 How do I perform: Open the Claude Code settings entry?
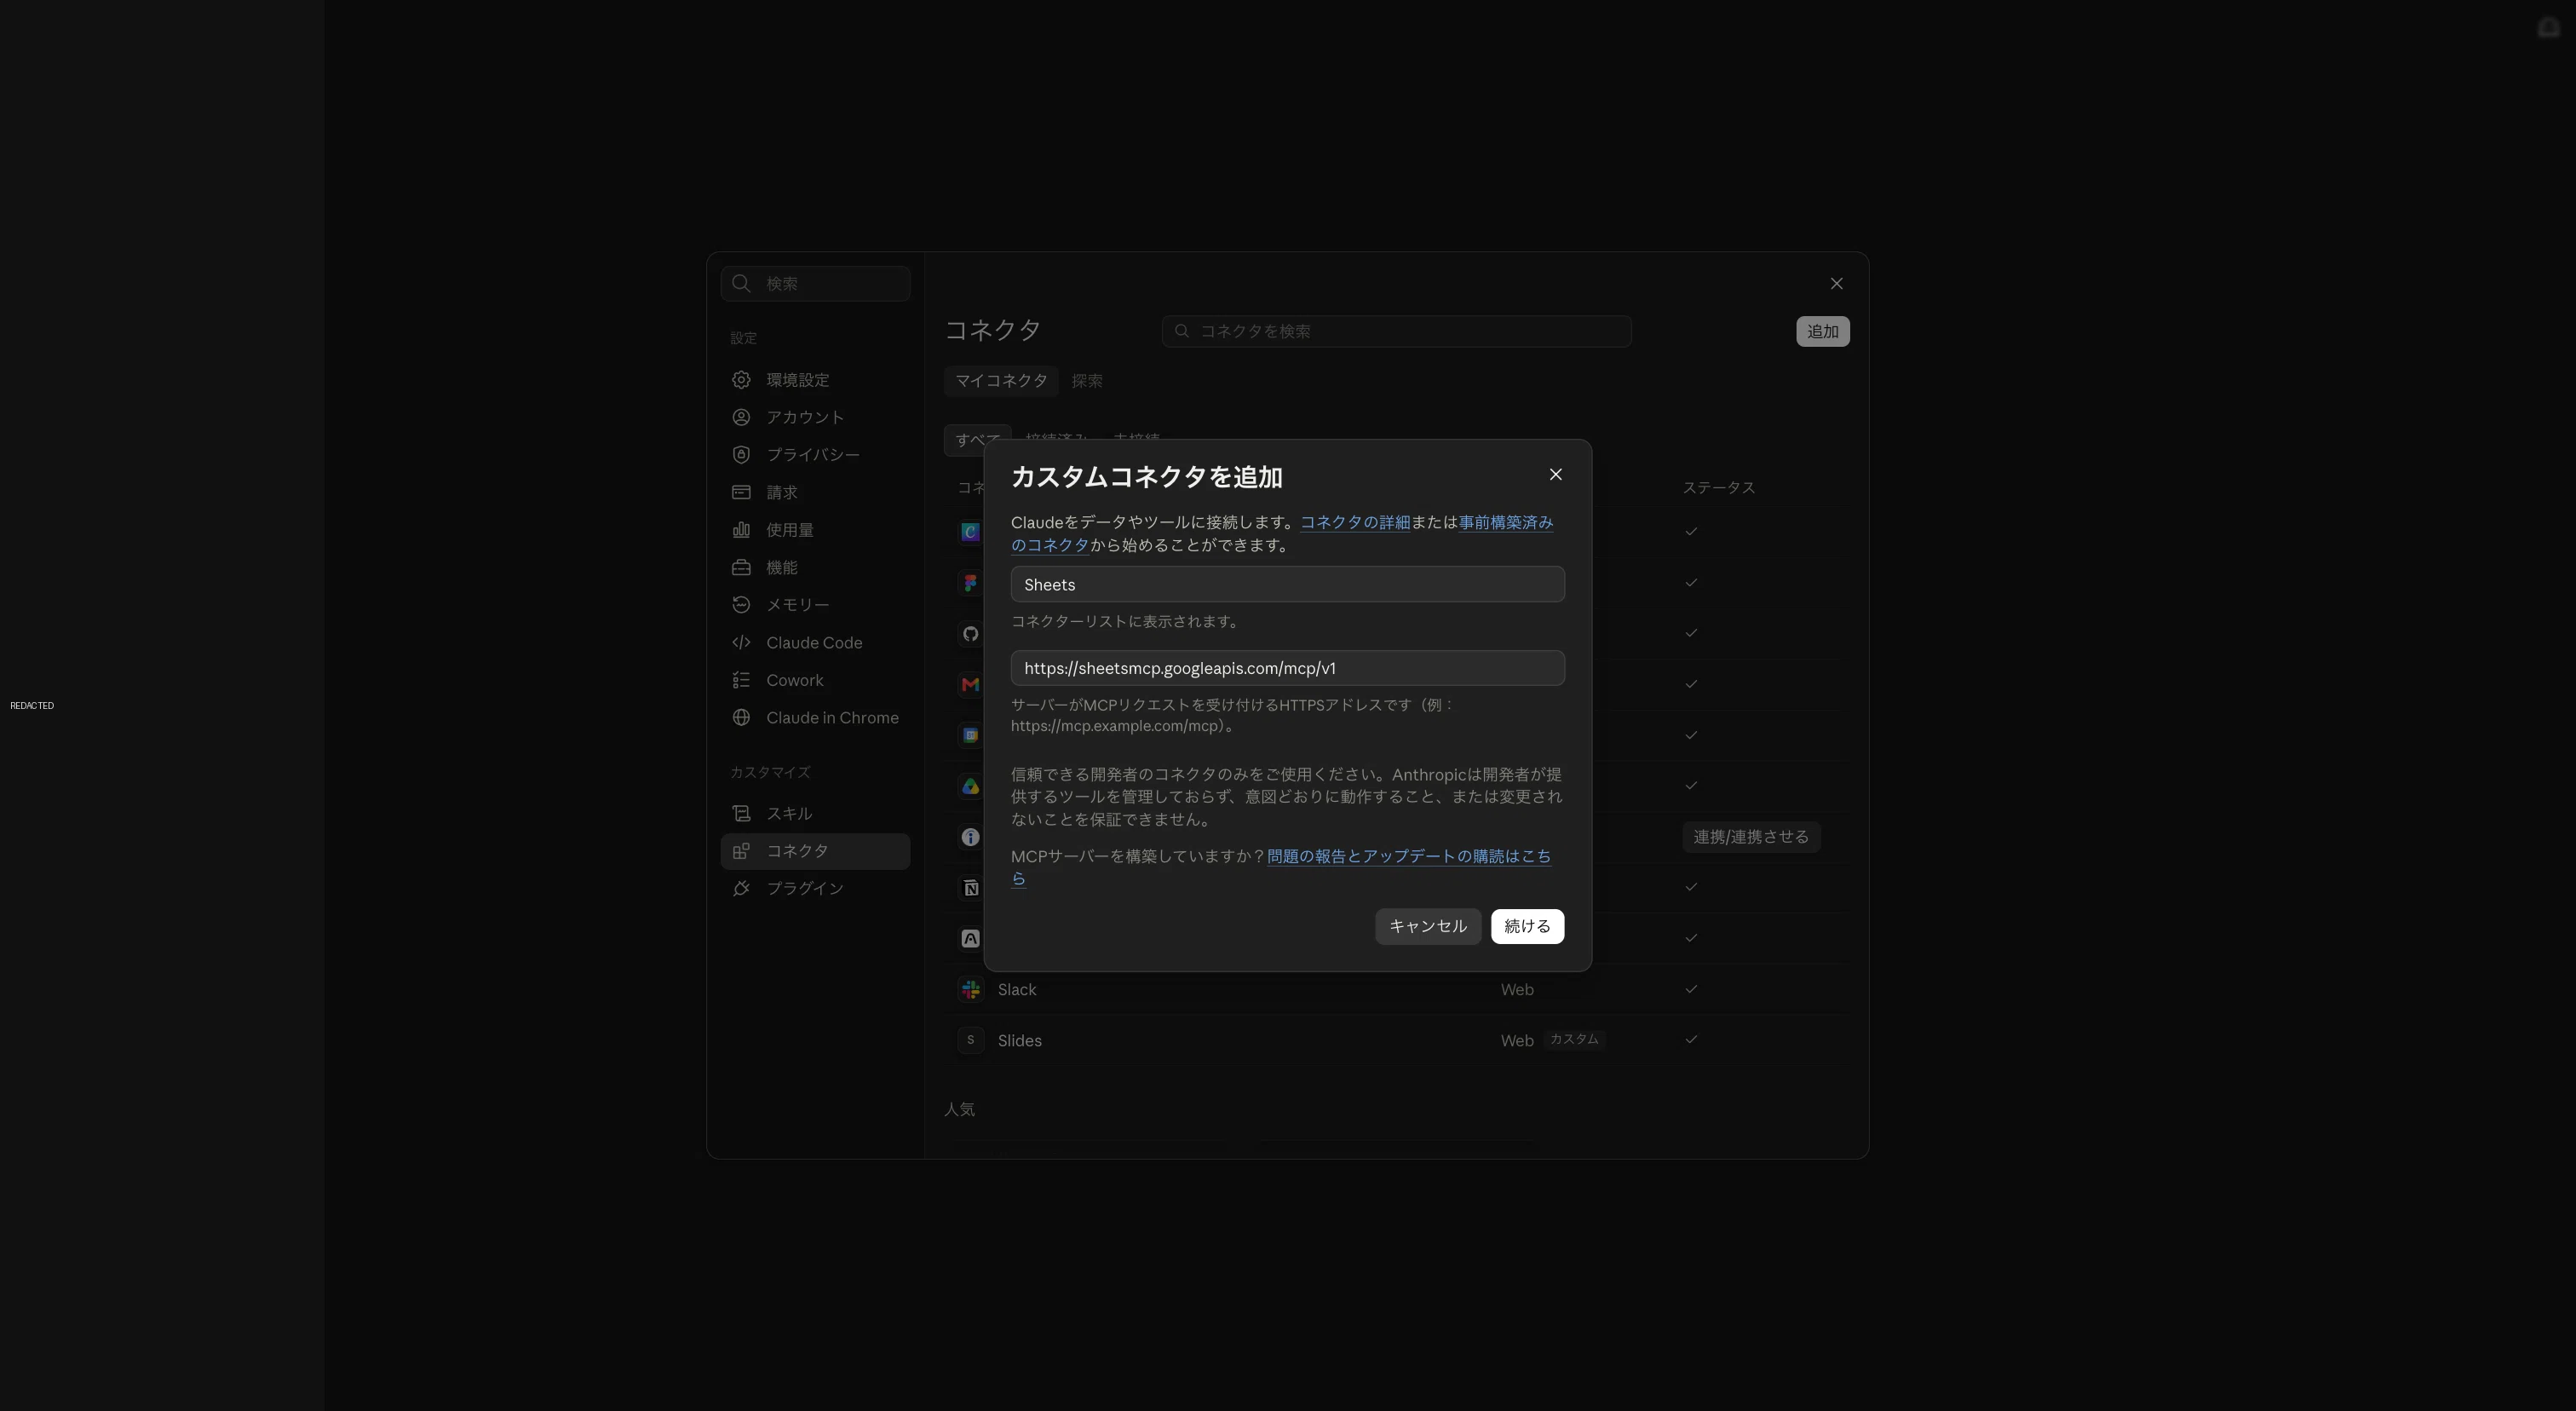[815, 642]
